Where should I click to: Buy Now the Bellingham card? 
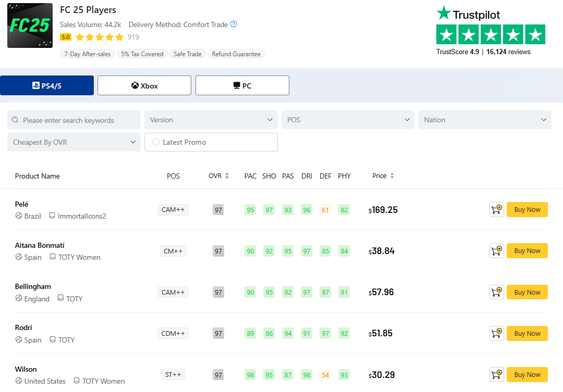527,292
